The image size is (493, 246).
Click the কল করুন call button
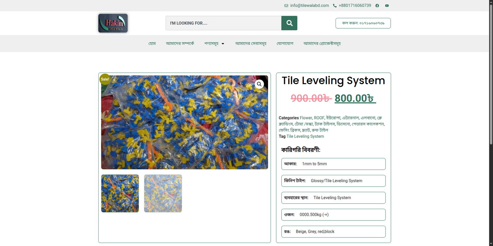point(363,23)
